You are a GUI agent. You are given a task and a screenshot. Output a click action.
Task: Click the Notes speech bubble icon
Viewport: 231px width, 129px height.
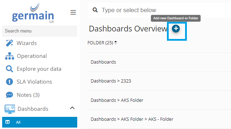pos(9,95)
